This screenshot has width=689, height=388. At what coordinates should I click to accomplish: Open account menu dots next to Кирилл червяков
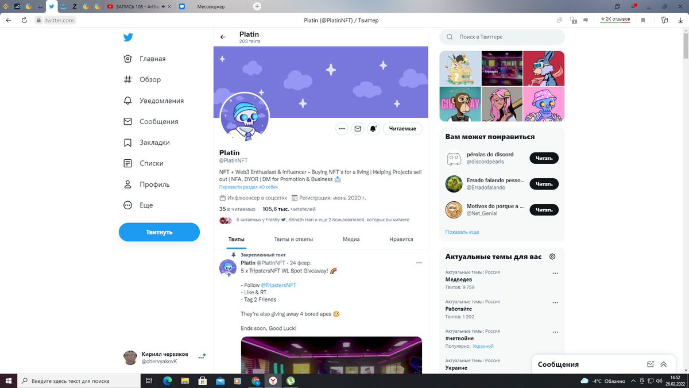pos(201,358)
